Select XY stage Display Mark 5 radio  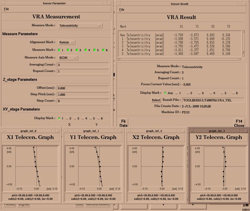90,118
